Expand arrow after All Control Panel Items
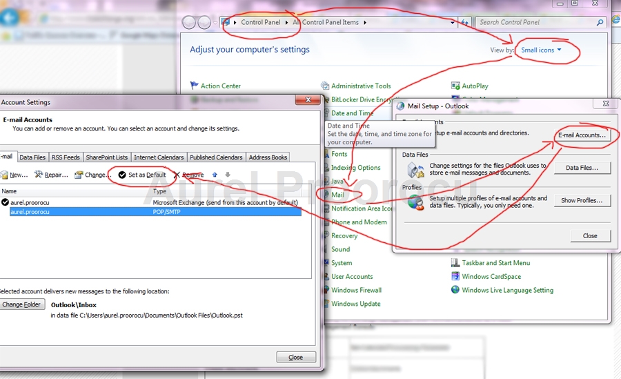The height and width of the screenshot is (379, 621). 365,23
